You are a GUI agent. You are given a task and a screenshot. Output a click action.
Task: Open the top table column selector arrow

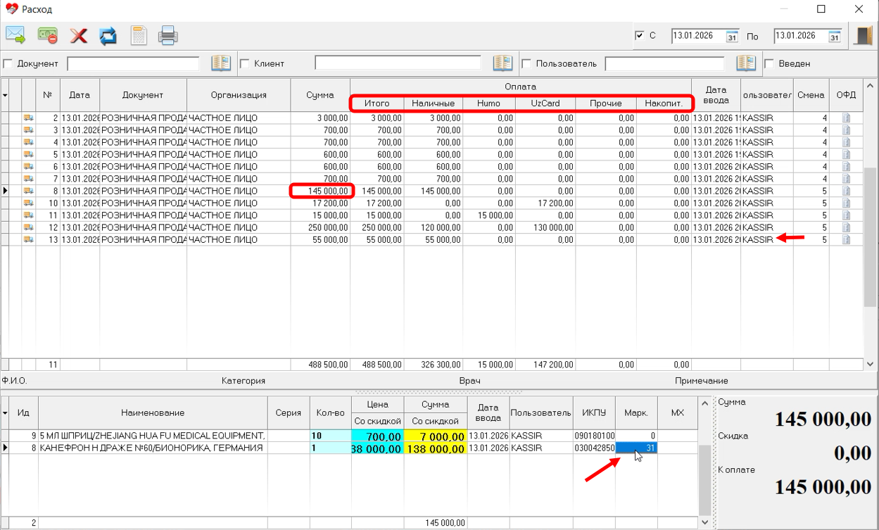point(6,95)
